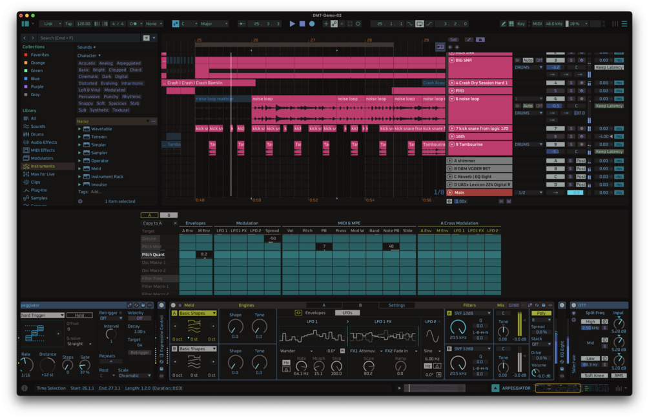Viewport: 649px width, 418px height.
Task: Open the Main output 1/2 dropdown
Action: point(528,192)
